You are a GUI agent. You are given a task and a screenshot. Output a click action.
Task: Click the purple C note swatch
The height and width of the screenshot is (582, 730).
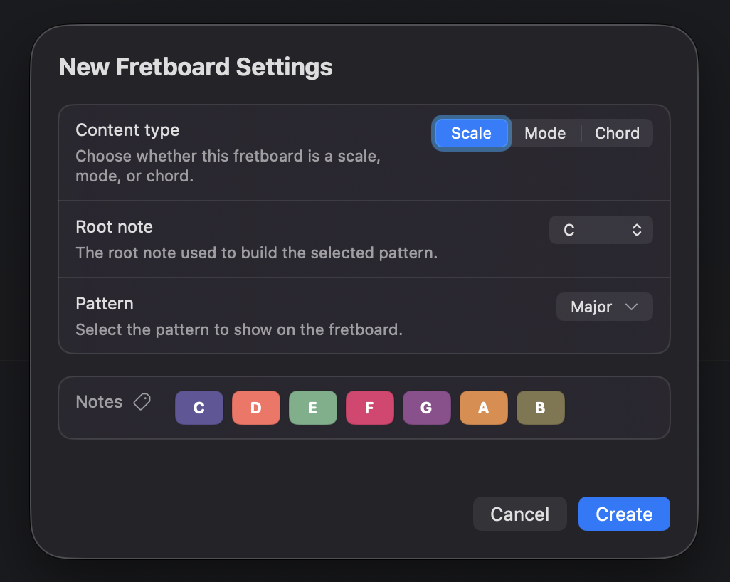pos(199,408)
